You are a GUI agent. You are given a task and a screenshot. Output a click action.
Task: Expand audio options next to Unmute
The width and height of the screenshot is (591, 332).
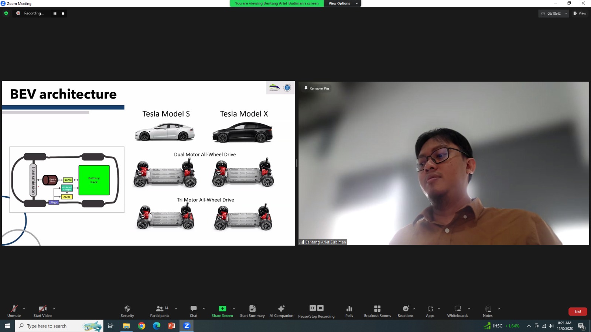[24, 309]
